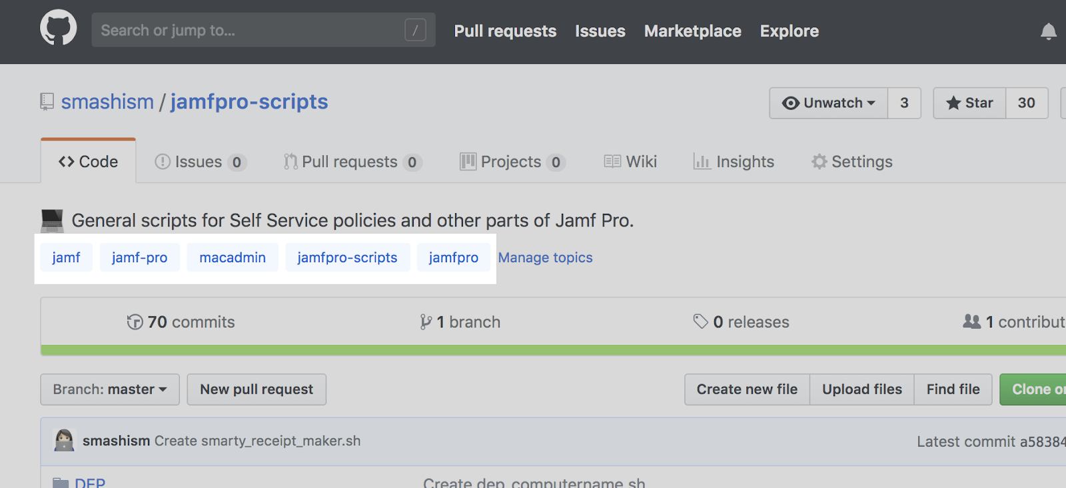The width and height of the screenshot is (1066, 488).
Task: Open the DEP folder
Action: tap(89, 483)
